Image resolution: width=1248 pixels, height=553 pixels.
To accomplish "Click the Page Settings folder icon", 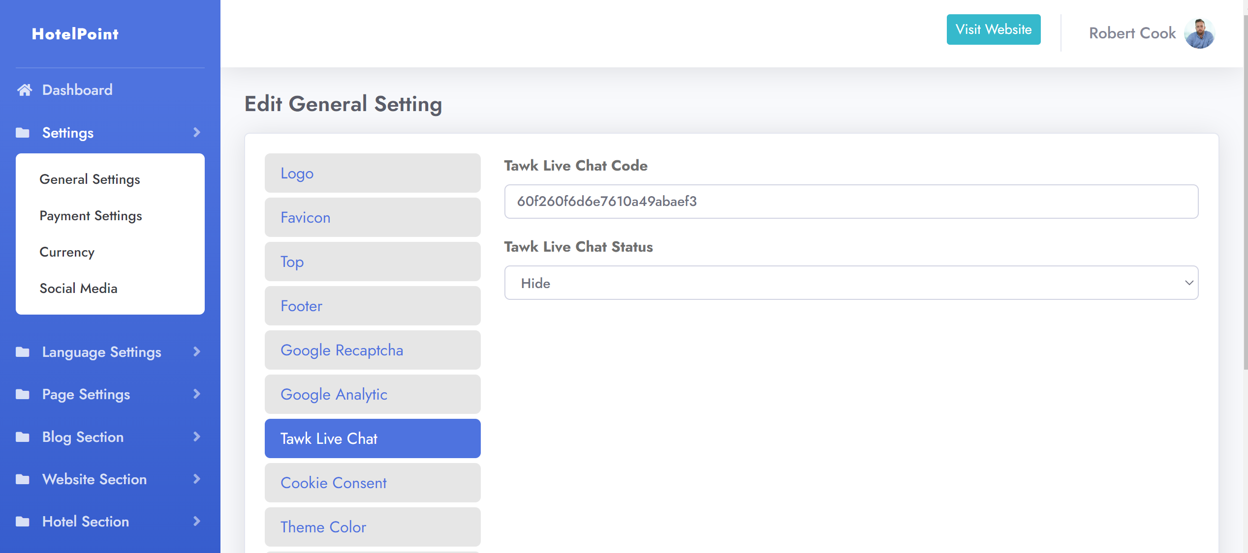I will (x=23, y=394).
